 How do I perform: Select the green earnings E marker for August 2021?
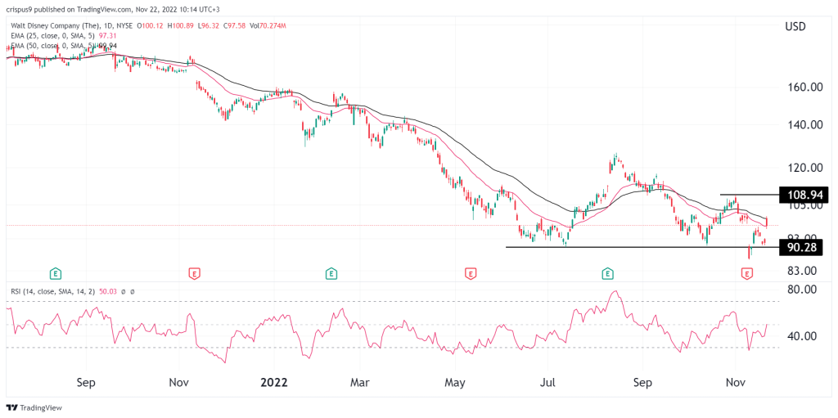(55, 274)
